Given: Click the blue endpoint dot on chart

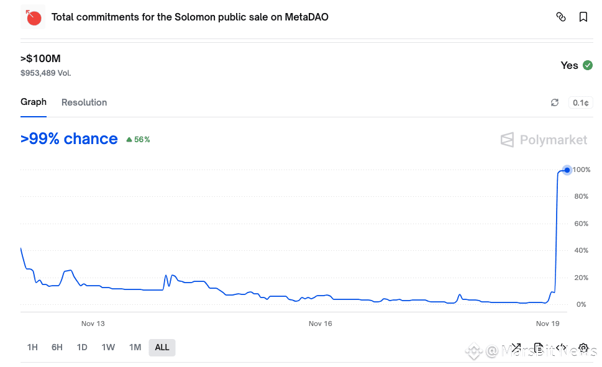Looking at the screenshot, I should pyautogui.click(x=567, y=170).
